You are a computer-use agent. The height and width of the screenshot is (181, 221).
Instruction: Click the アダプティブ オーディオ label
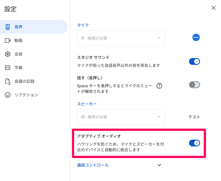pyautogui.click(x=99, y=136)
